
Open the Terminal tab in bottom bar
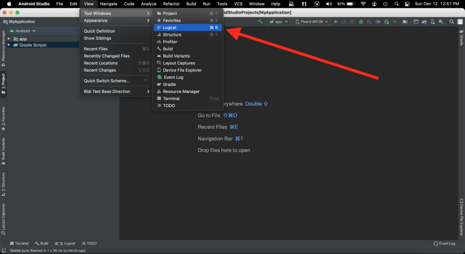coord(19,243)
